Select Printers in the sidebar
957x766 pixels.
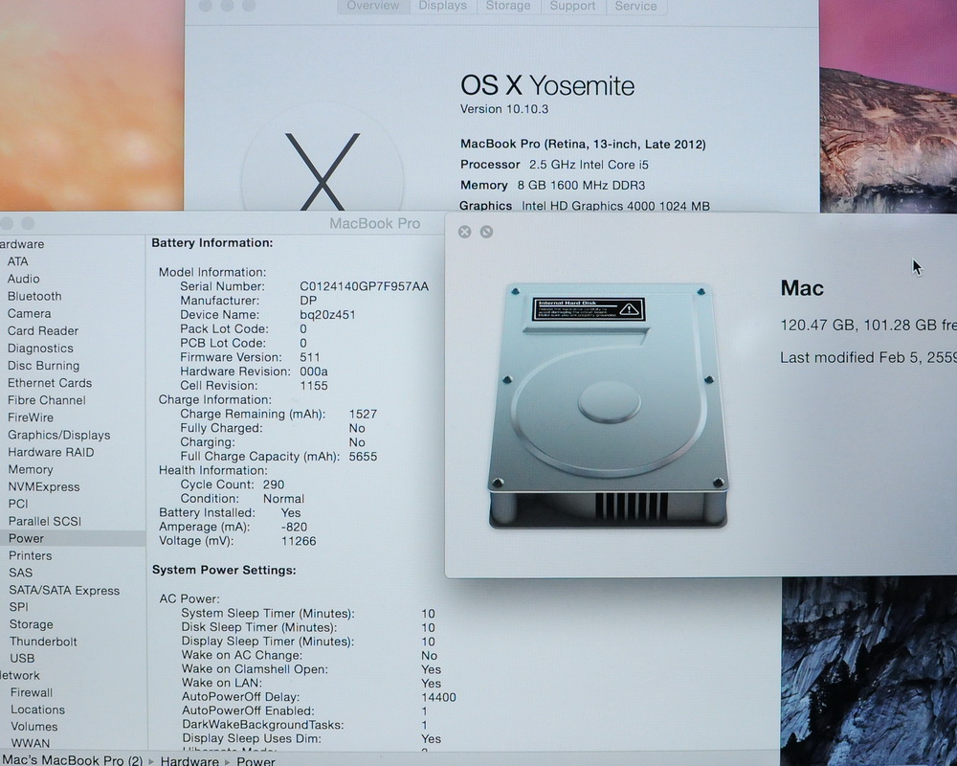30,556
